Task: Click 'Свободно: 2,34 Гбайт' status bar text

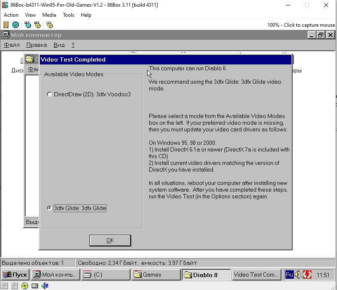Action: [108, 263]
